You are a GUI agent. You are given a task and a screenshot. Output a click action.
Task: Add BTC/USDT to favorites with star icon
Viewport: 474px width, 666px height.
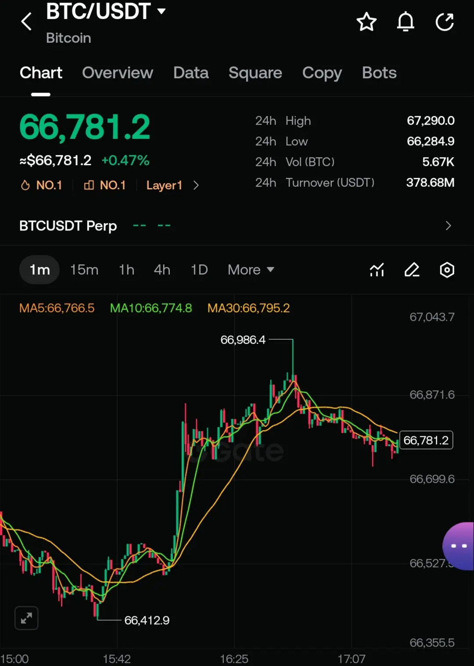point(366,22)
